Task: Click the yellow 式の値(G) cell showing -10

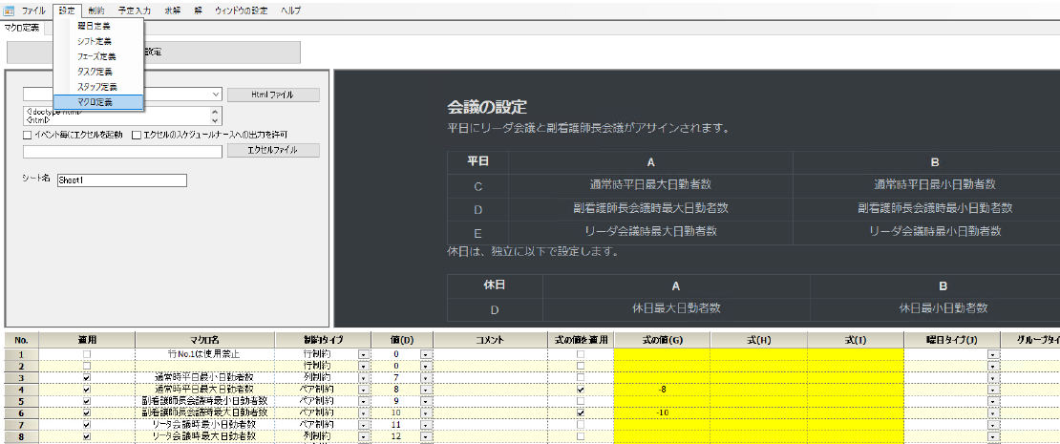Action: [x=662, y=412]
